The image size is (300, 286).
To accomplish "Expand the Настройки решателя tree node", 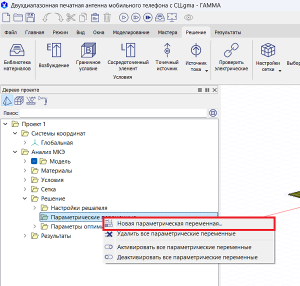I will pyautogui.click(x=34, y=208).
